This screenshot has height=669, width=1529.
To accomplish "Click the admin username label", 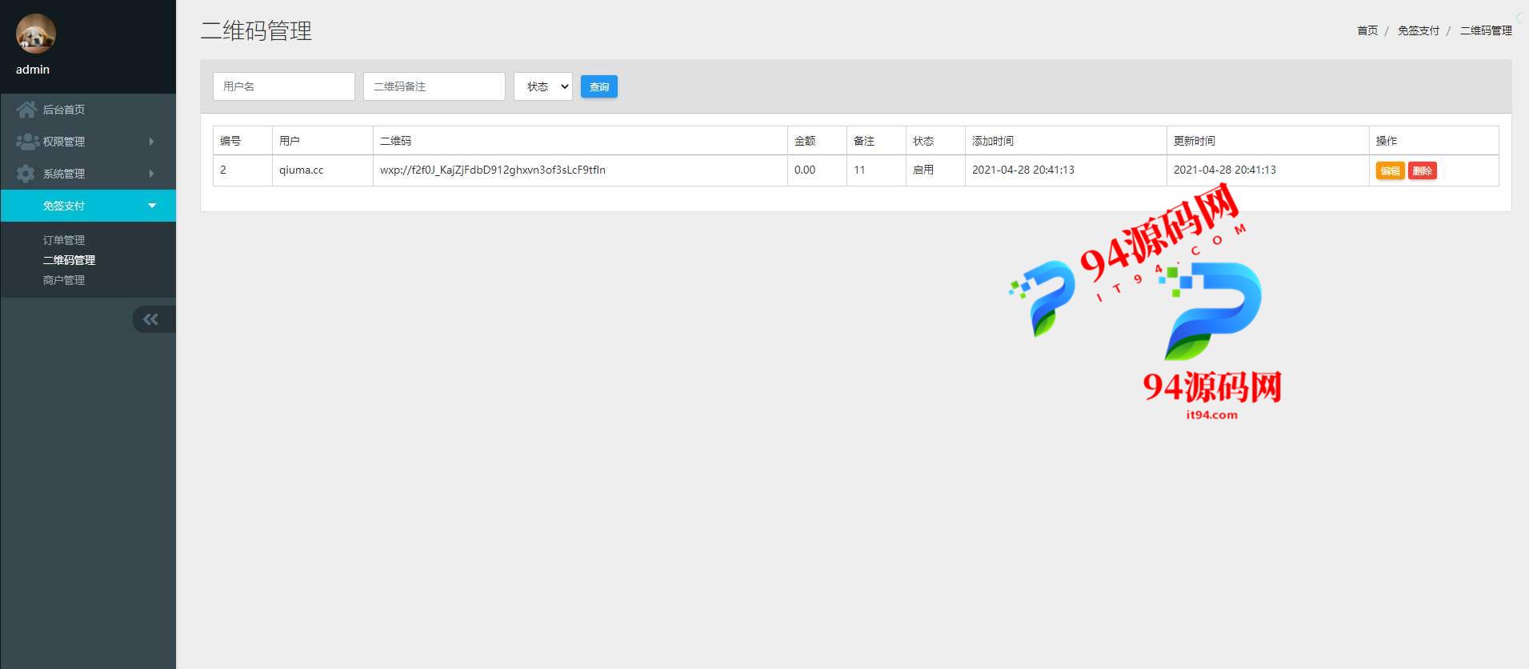I will click(33, 70).
